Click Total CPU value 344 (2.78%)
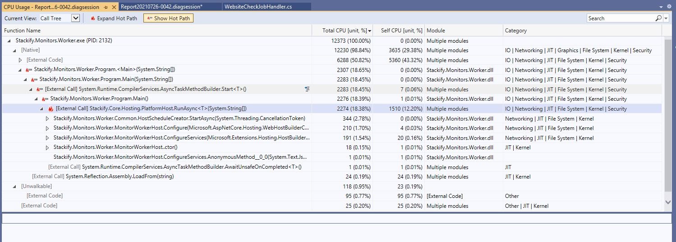 click(357, 119)
